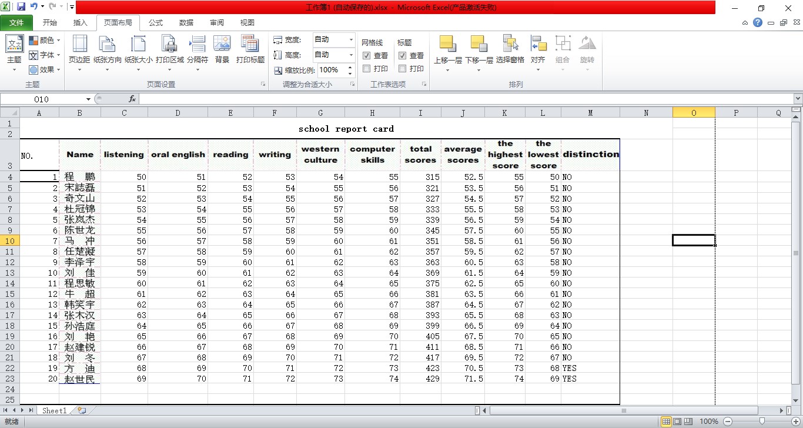This screenshot has width=803, height=428.
Task: Switch to the Formulas (公式) tab
Action: 156,22
